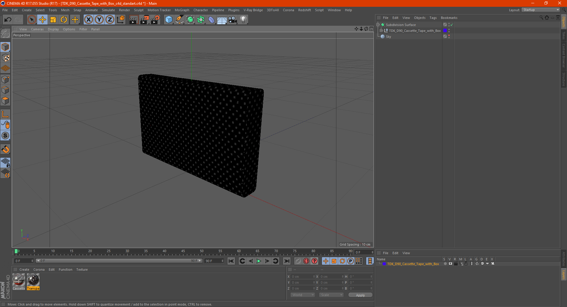Expand the TDK_D90_Cassette_Tape_with_Box object

(x=381, y=31)
